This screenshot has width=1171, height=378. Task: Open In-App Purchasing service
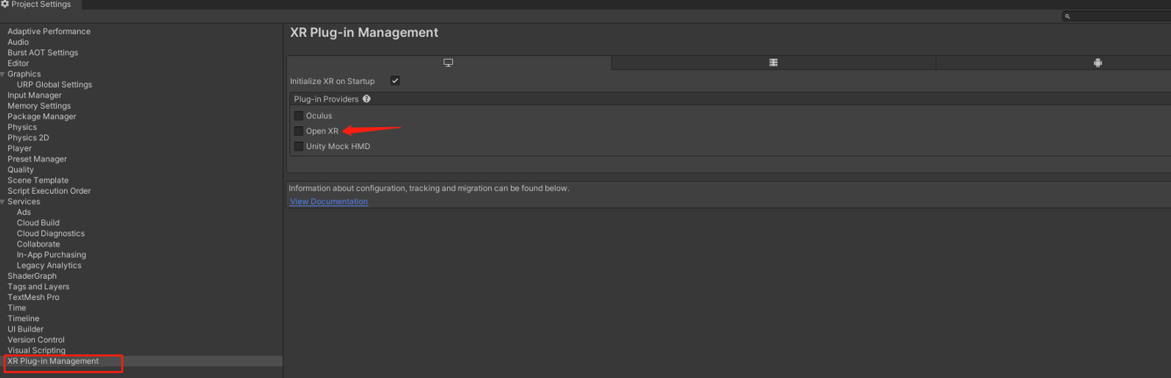pos(51,254)
